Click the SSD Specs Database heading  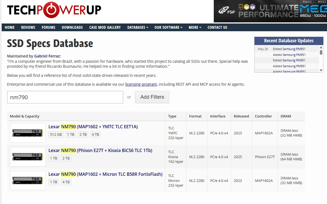coord(50,43)
